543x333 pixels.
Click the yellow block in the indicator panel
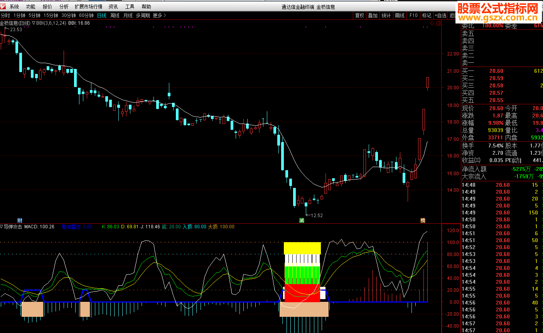[302, 248]
